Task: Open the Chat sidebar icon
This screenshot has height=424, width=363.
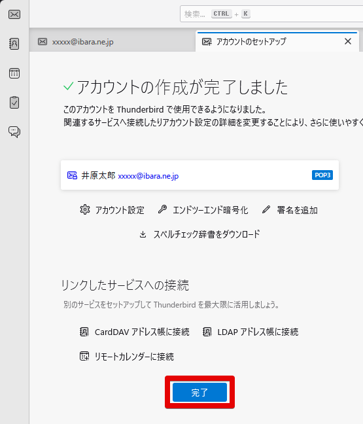Action: tap(14, 132)
